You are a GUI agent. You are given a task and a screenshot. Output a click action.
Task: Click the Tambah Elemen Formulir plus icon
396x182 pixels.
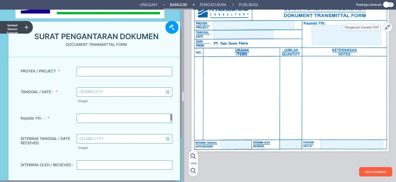pyautogui.click(x=26, y=27)
